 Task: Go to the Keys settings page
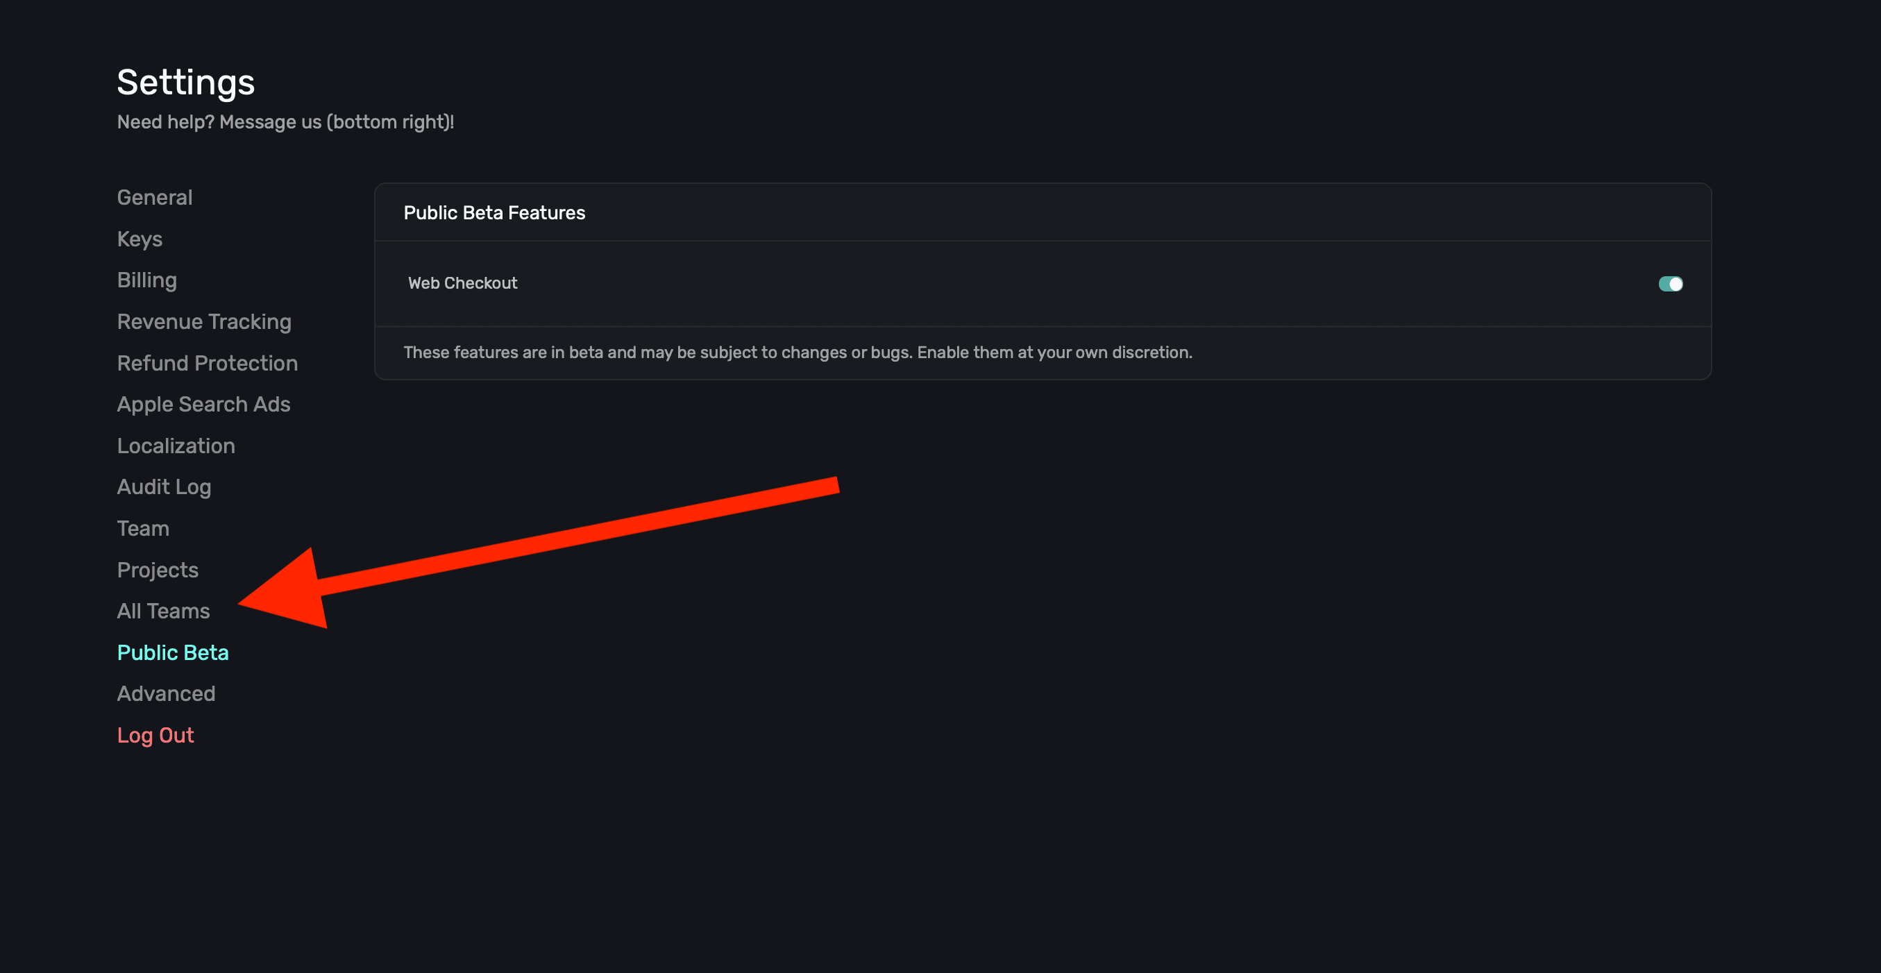[x=140, y=239]
